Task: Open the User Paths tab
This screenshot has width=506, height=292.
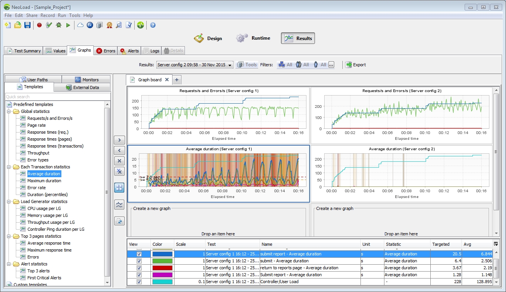Action: (33, 80)
